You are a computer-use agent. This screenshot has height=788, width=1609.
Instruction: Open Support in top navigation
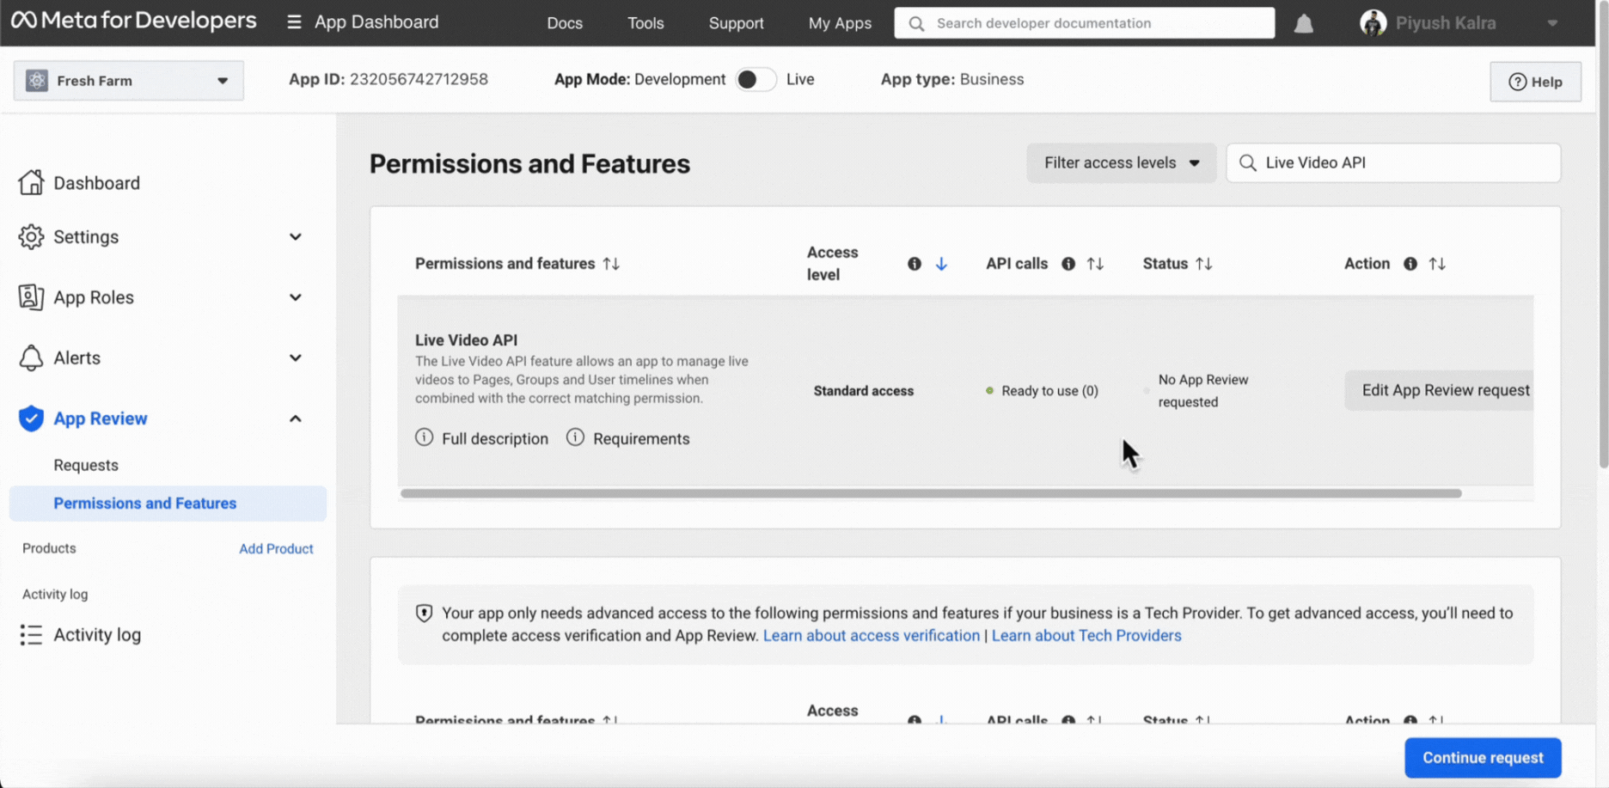click(x=736, y=23)
